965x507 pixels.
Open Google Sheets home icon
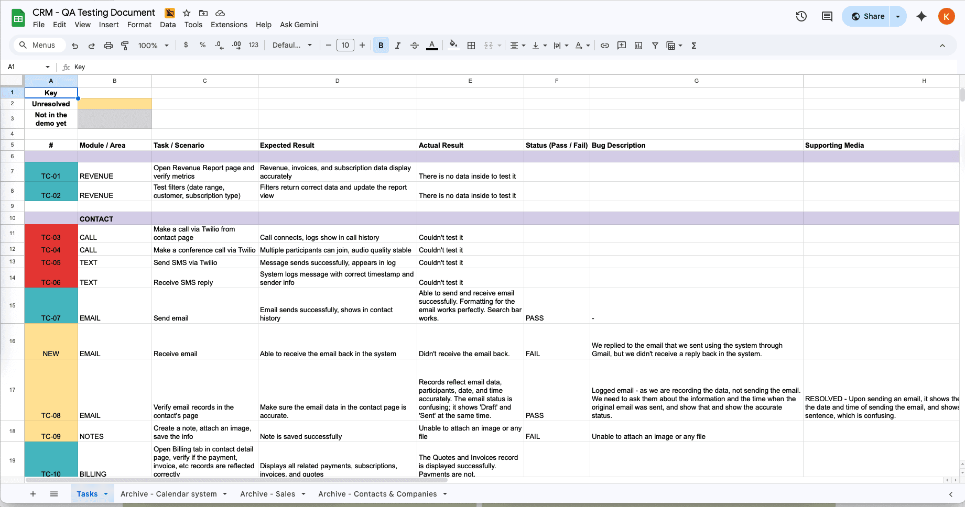tap(18, 18)
